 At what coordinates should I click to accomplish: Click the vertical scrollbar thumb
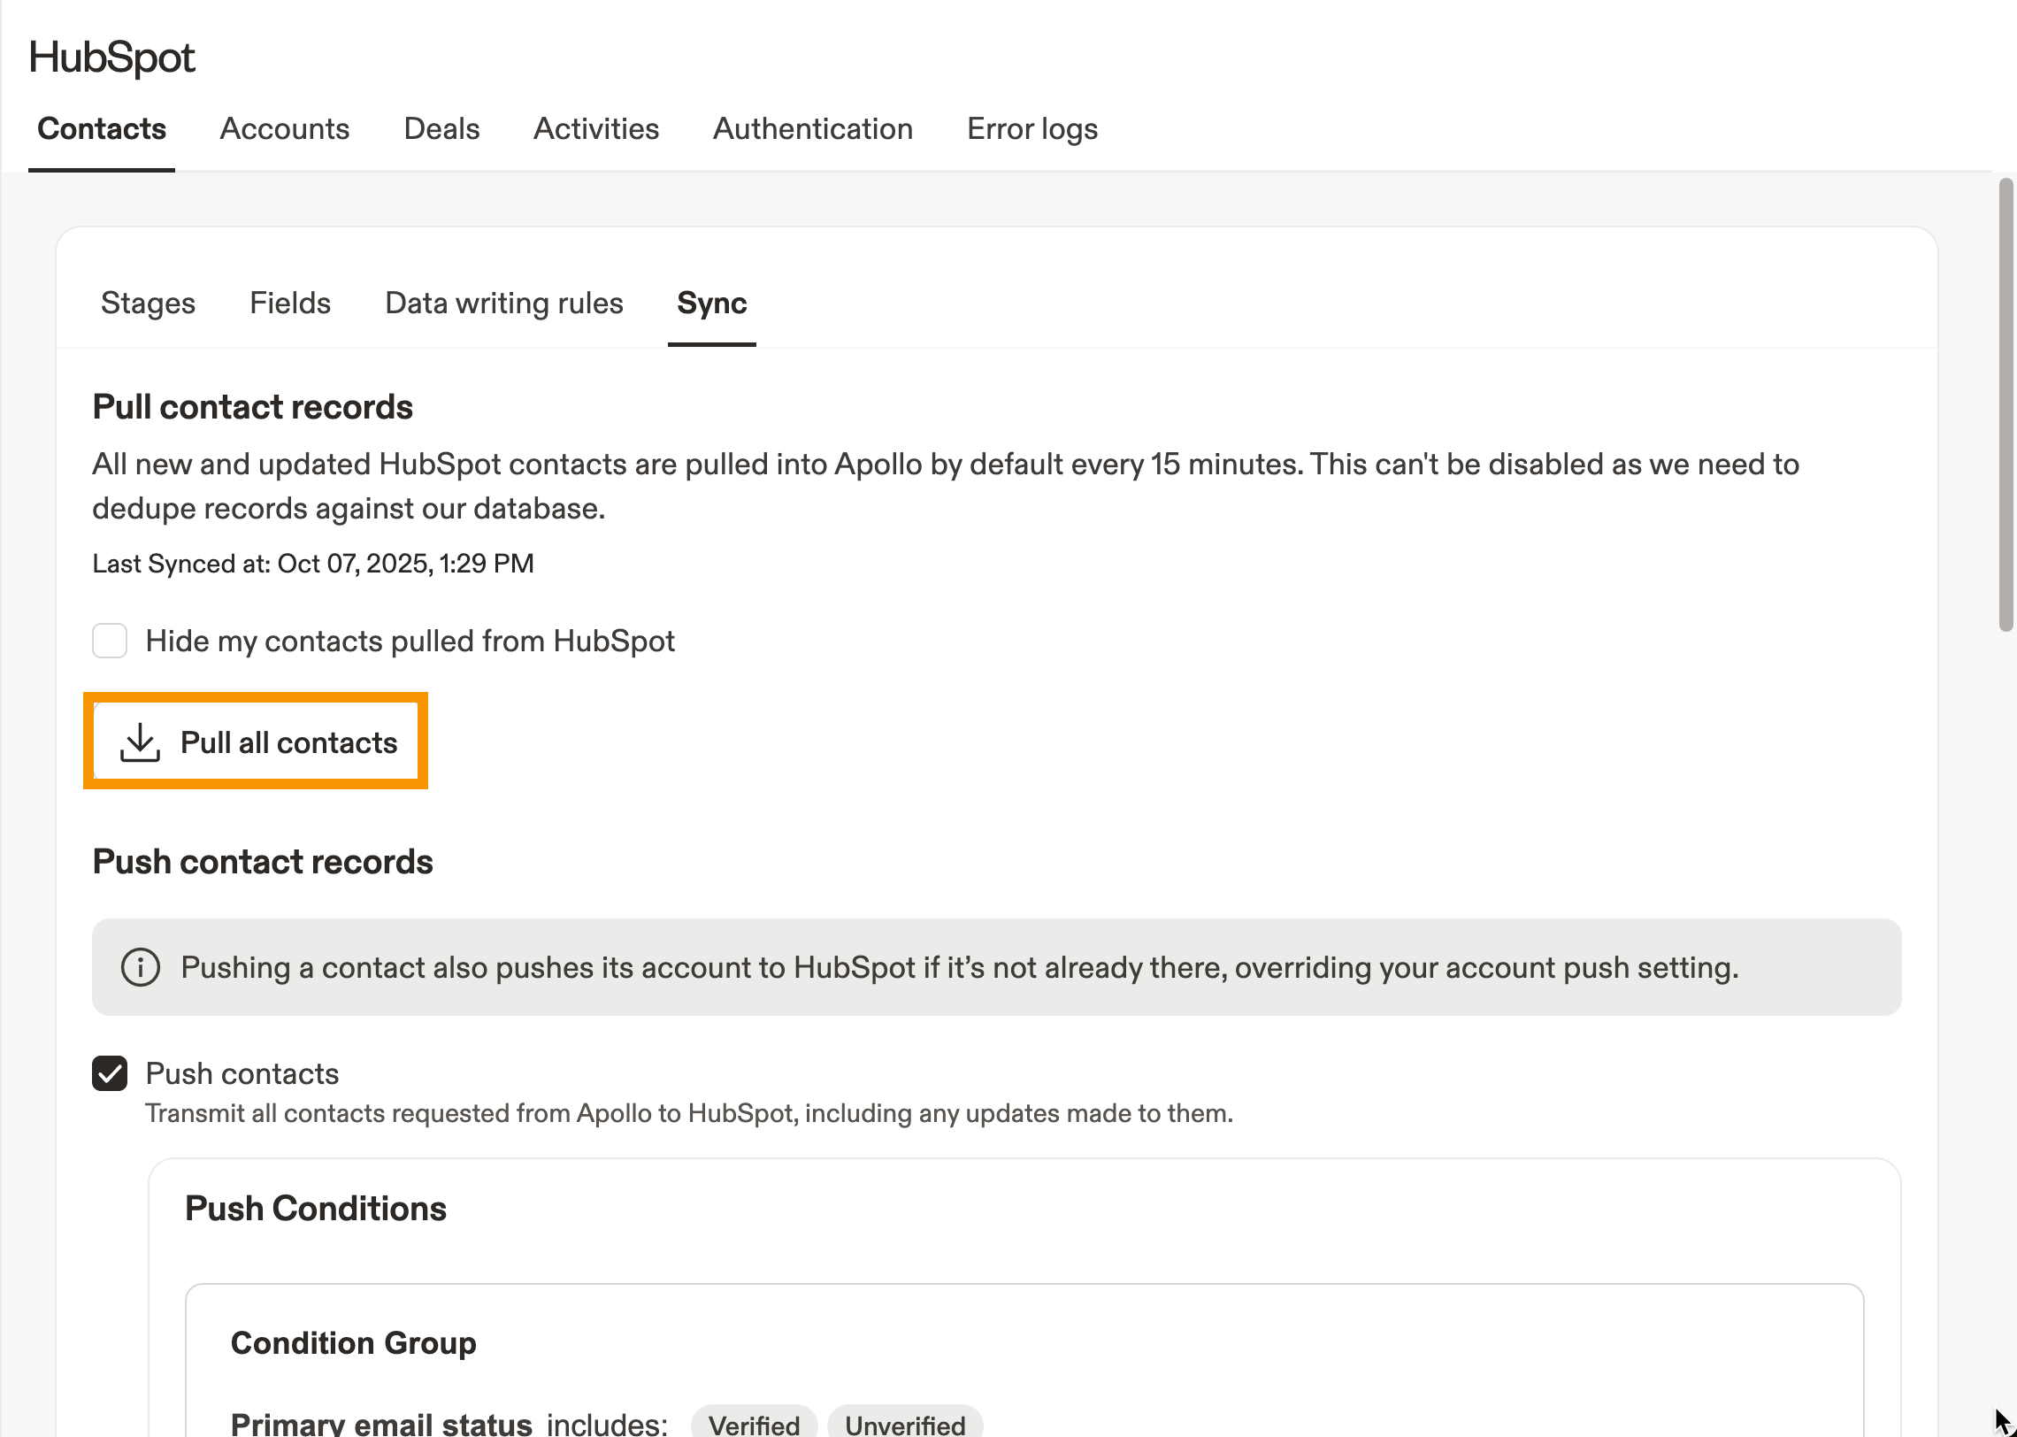pyautogui.click(x=2005, y=404)
